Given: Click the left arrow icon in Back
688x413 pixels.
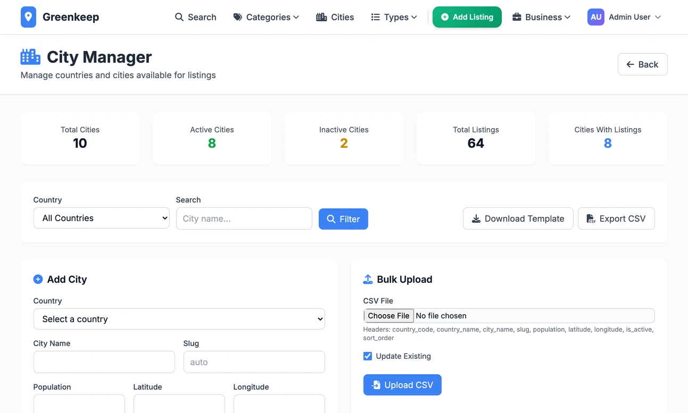Looking at the screenshot, I should pos(630,64).
